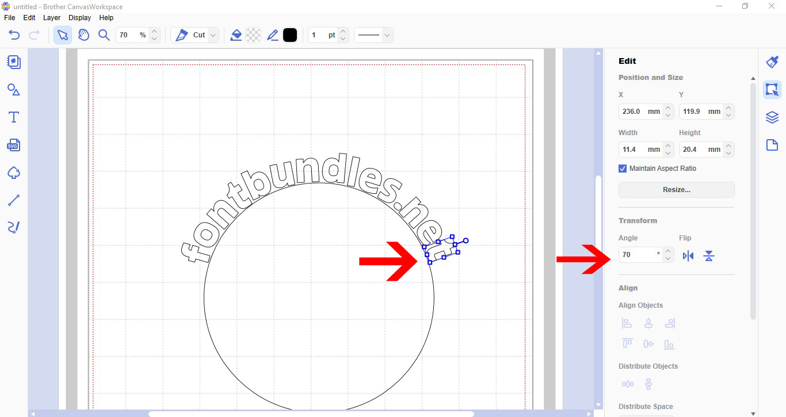The image size is (786, 417).
Task: Toggle Maintain Aspect Ratio checkbox
Action: coord(623,169)
